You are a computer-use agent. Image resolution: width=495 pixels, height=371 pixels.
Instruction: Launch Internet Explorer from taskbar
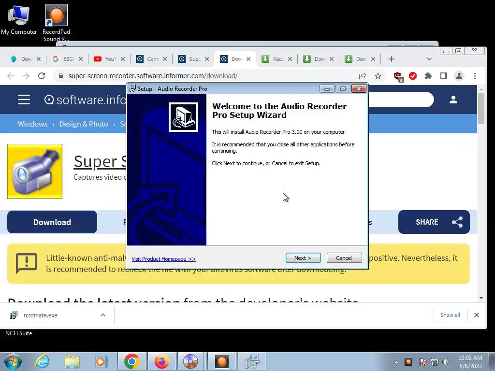pyautogui.click(x=43, y=361)
